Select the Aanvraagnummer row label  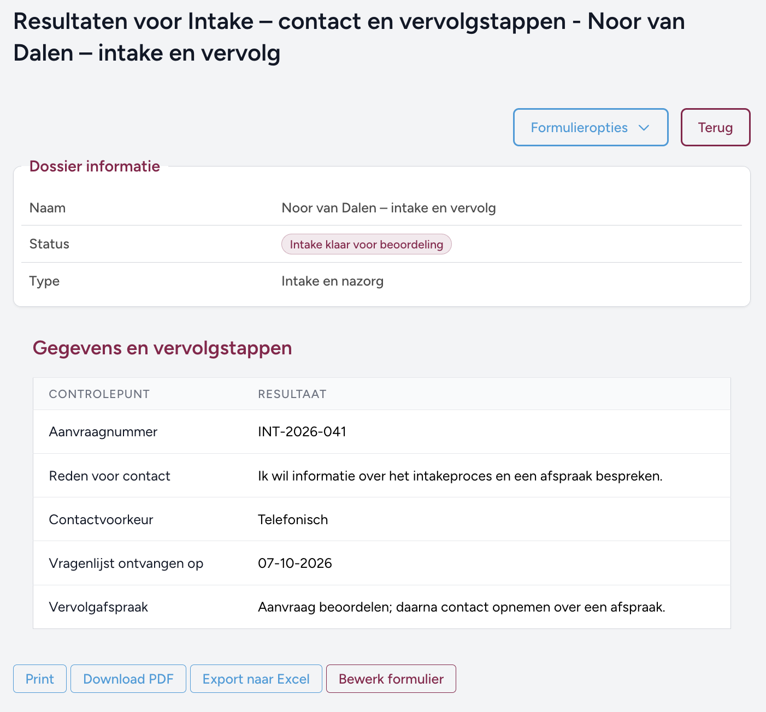[x=103, y=432]
